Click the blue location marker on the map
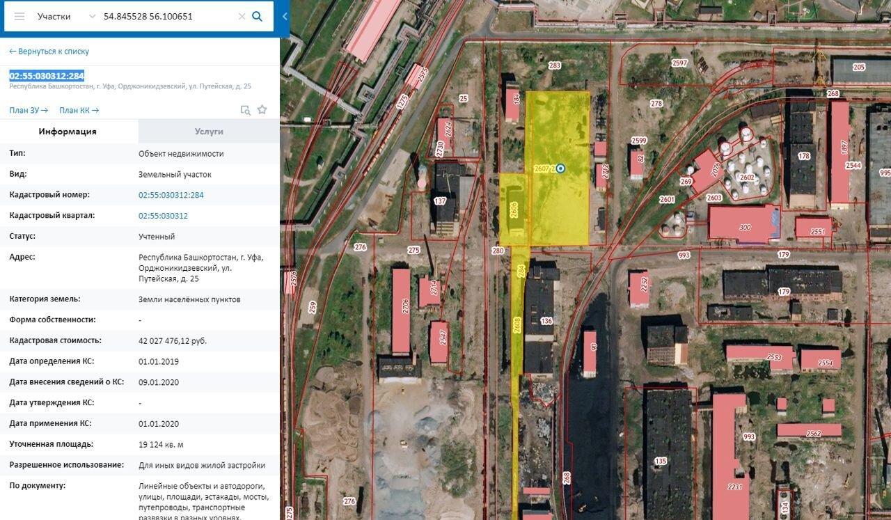The width and height of the screenshot is (891, 520). [x=560, y=168]
